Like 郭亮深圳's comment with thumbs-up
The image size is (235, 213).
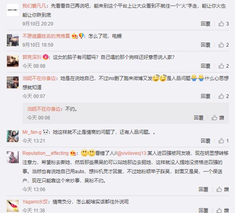click(x=223, y=66)
